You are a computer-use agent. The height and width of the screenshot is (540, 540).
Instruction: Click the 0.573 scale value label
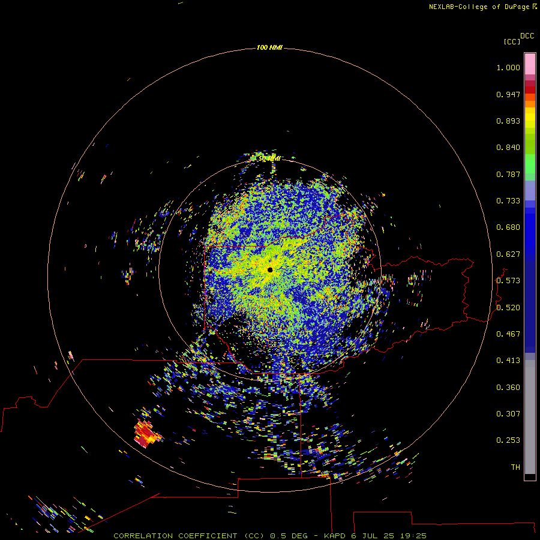[508, 281]
